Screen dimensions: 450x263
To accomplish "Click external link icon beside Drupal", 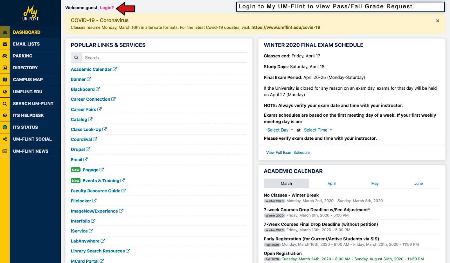I will tap(88, 149).
